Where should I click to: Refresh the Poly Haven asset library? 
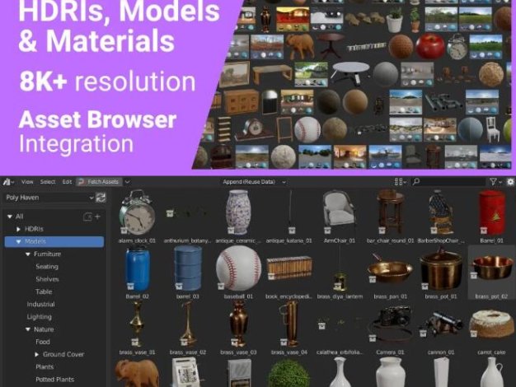coord(101,198)
